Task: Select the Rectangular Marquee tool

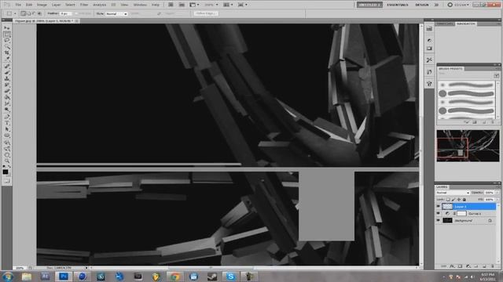Action: click(7, 34)
